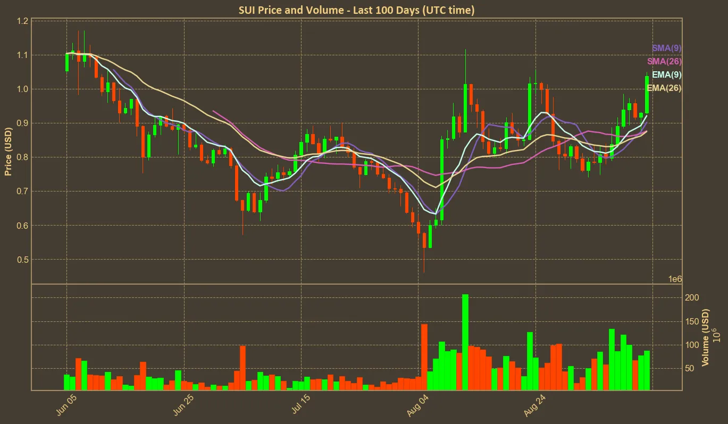Click the 150 volume axis tick
This screenshot has width=728, height=424.
click(x=691, y=321)
